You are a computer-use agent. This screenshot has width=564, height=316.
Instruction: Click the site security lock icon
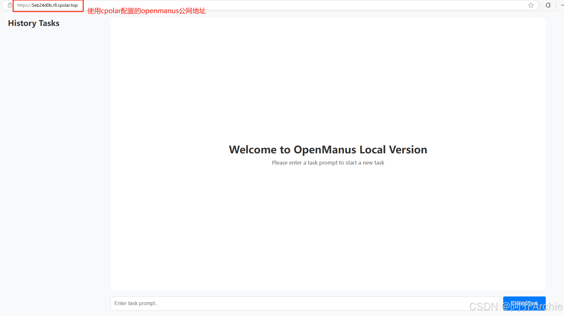[10, 5]
